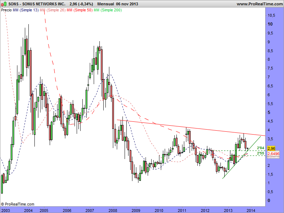The width and height of the screenshot is (284, 213).
Task: Click the 2008 year on the time axis
Action: tap(113, 211)
